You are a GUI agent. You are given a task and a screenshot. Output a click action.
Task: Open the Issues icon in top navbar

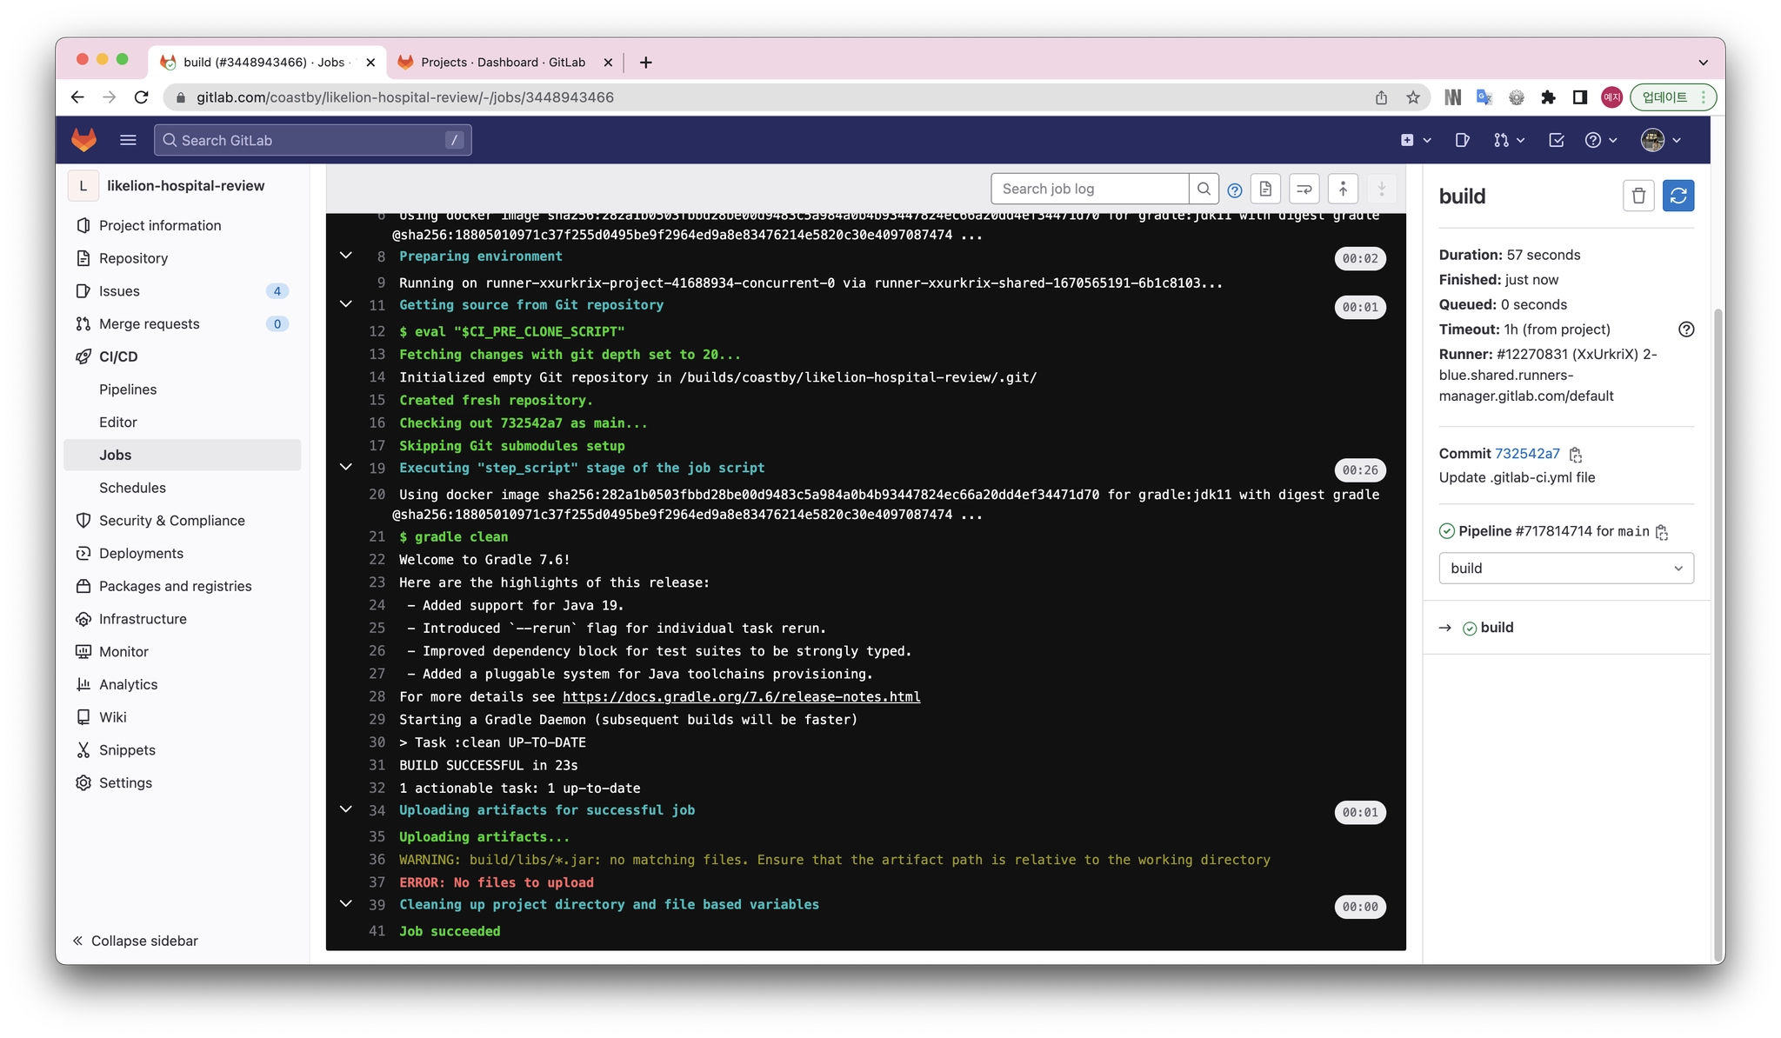(1462, 140)
